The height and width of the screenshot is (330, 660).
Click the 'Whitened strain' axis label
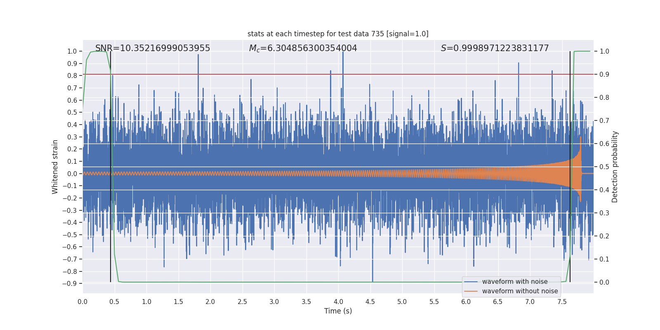click(55, 167)
